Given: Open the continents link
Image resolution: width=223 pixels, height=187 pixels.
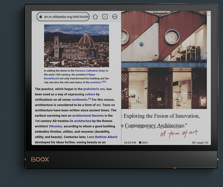Looking at the screenshot, I should click(79, 100).
